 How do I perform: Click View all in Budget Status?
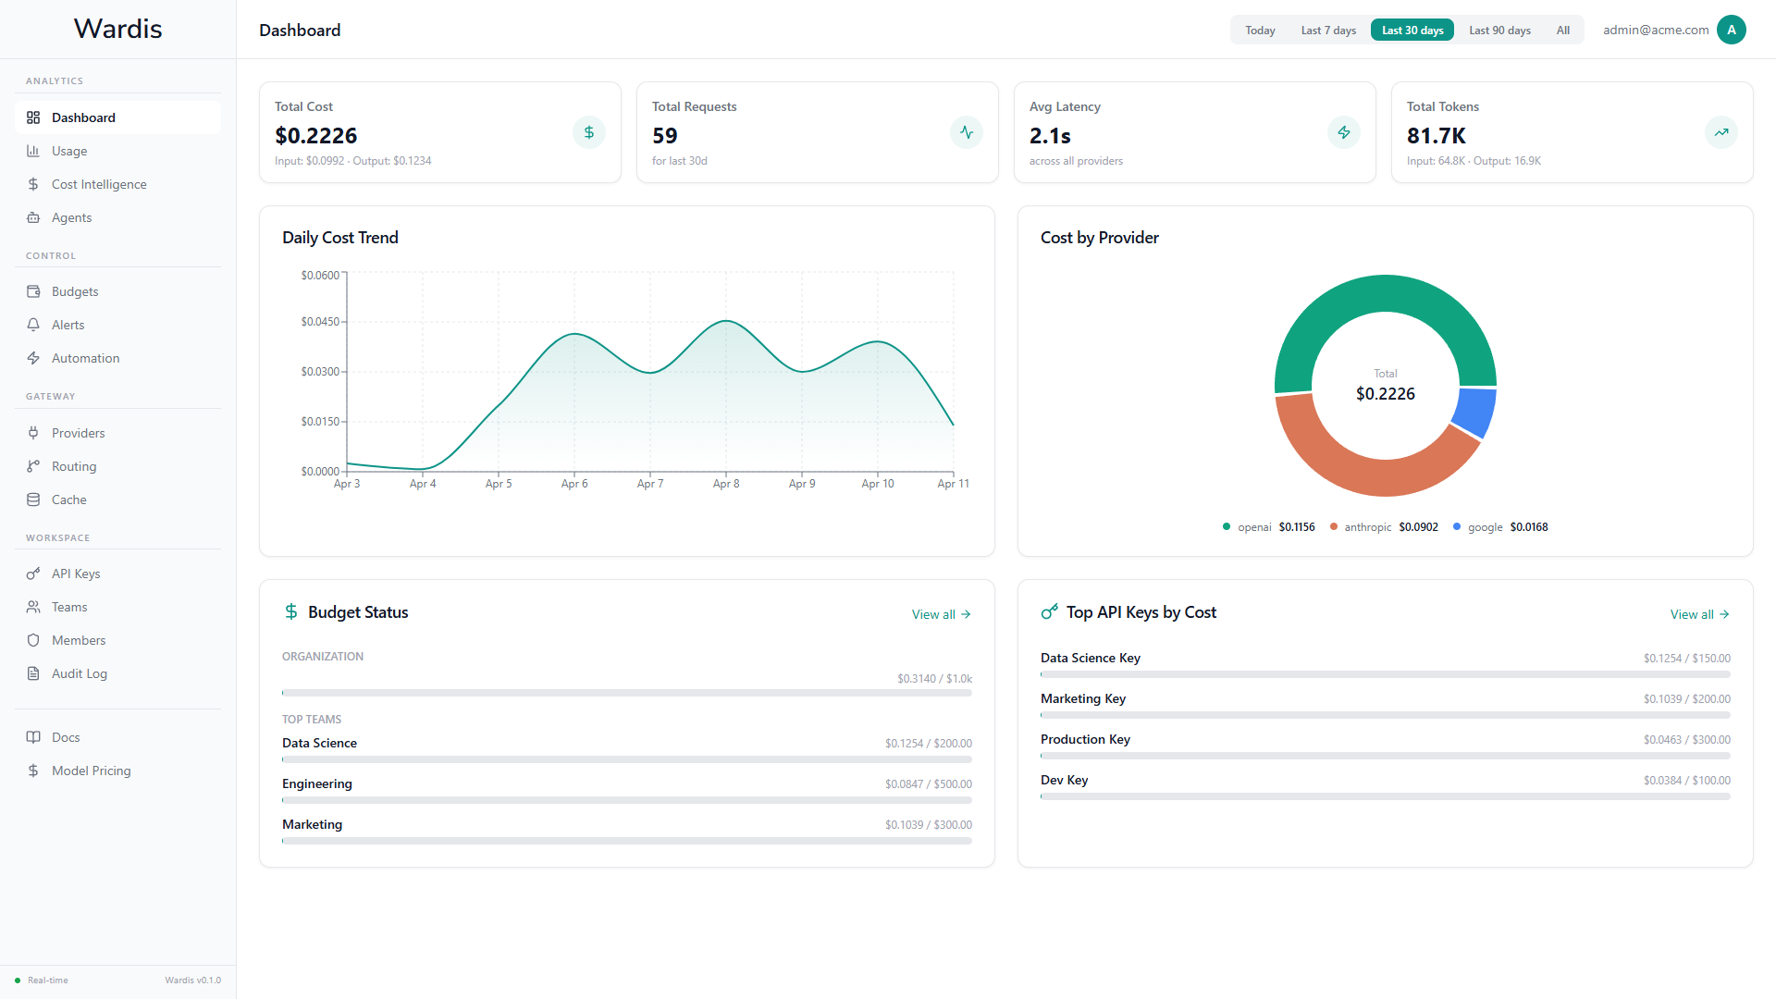[x=941, y=614]
